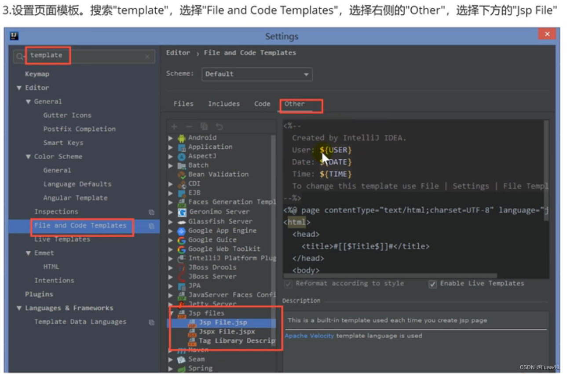Collapse the Editor tree node
Image resolution: width=567 pixels, height=374 pixels.
pos(19,88)
